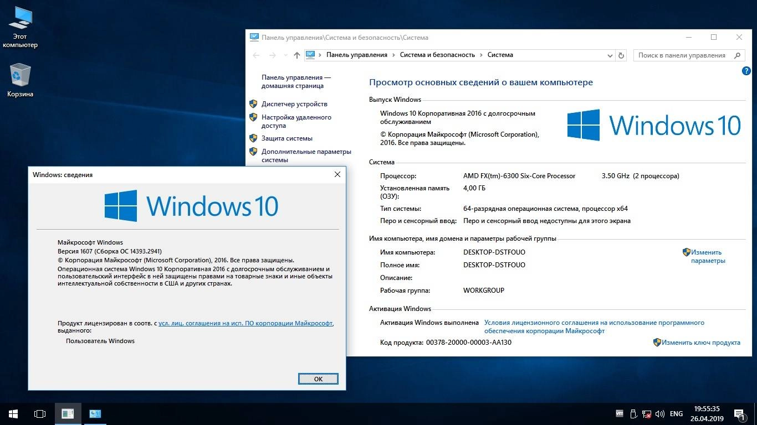Refresh the Control Panel address bar
757x425 pixels.
coord(621,55)
